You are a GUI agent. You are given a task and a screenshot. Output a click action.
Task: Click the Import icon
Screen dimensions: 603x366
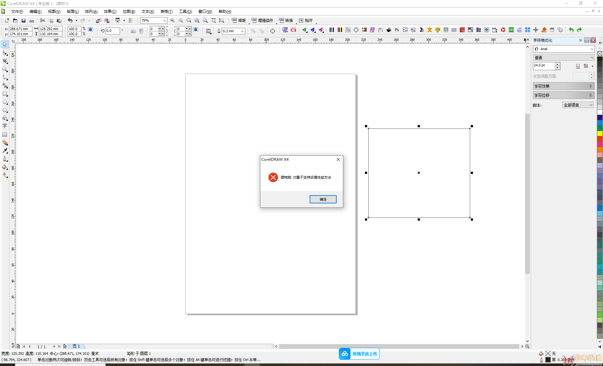99,20
